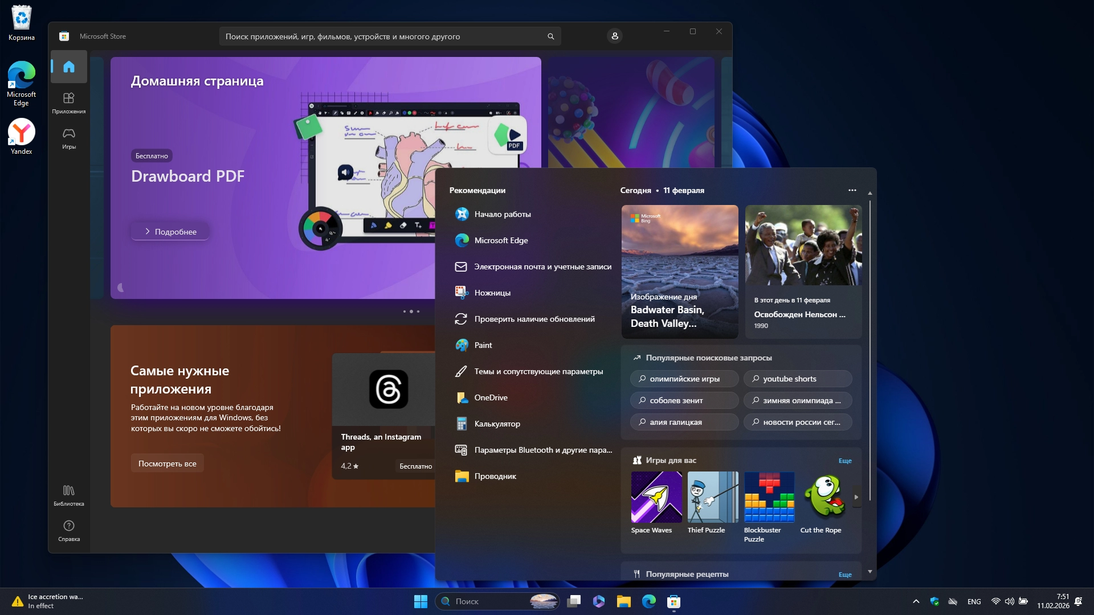Viewport: 1094px width, 615px height.
Task: Open Calculator from recommendations list
Action: pyautogui.click(x=497, y=424)
